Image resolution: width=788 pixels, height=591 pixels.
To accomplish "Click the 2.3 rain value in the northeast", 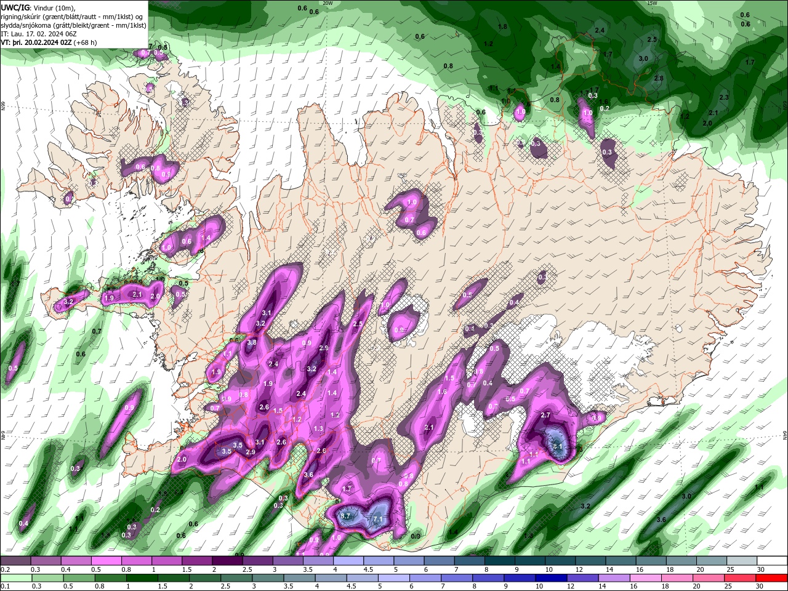I will (724, 97).
